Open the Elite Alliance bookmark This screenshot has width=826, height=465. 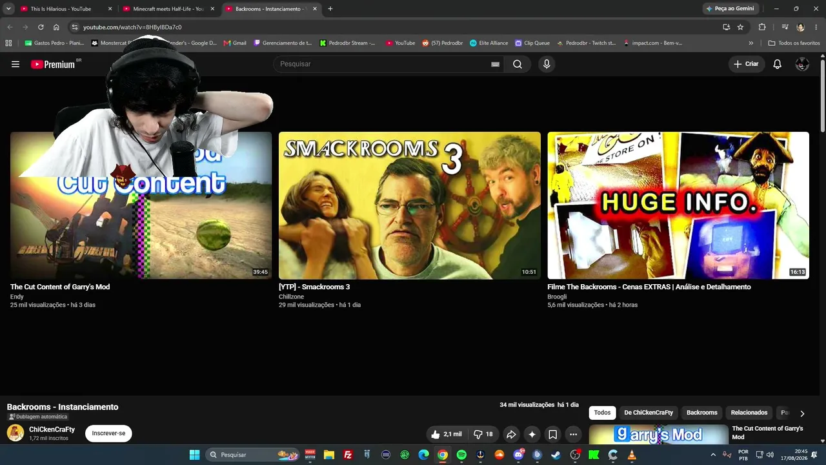tap(489, 43)
